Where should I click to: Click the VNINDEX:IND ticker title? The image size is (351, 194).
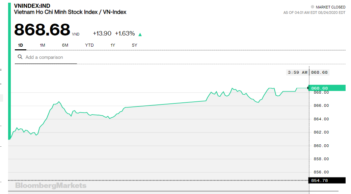(32, 6)
